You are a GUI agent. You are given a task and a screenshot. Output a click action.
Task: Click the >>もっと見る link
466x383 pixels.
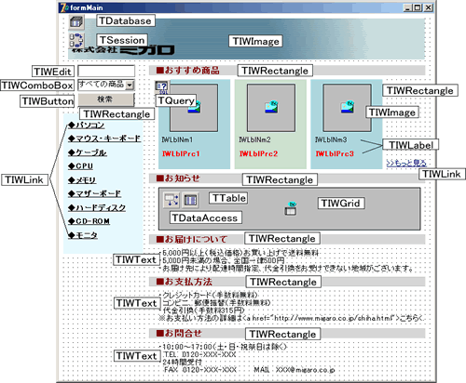406,163
